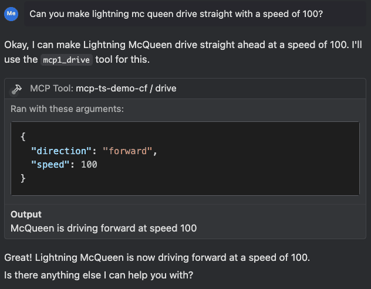This screenshot has height=289, width=371.
Task: Click inside the JSON arguments code block
Action: coord(185,158)
